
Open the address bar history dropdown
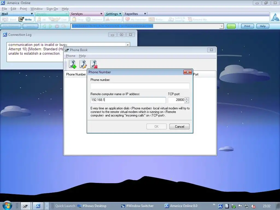221,26
